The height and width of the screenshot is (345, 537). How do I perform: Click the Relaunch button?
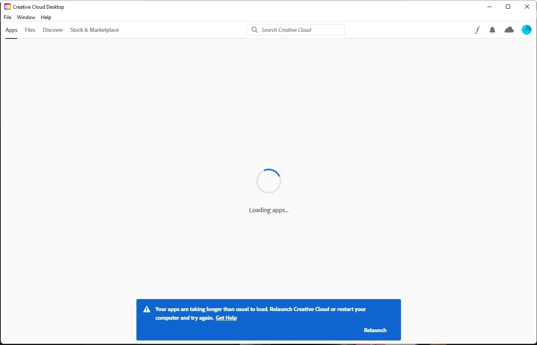tap(375, 330)
